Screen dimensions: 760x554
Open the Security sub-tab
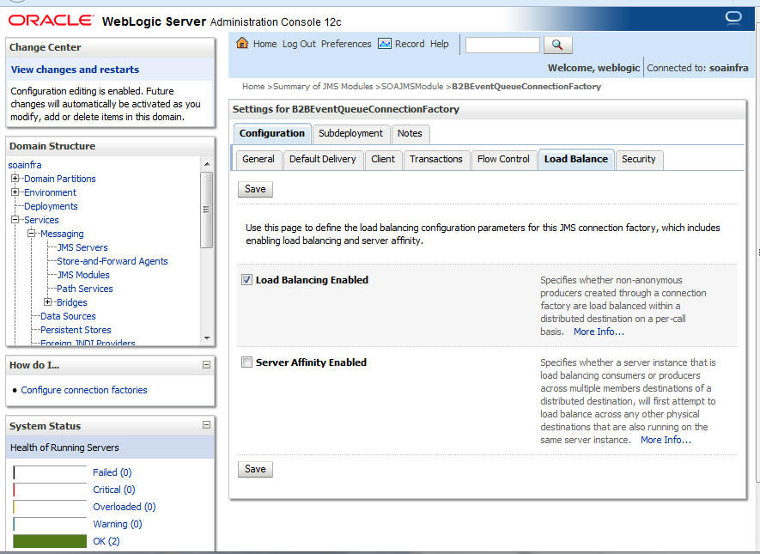click(x=638, y=159)
